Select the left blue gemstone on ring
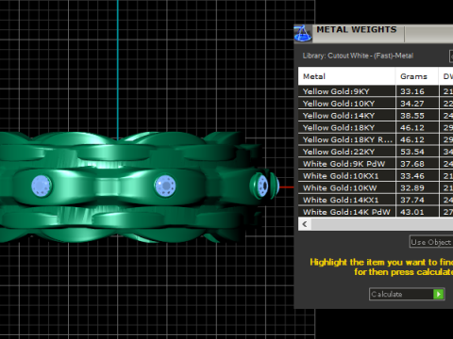Viewport: 453px width, 339px height. click(42, 186)
